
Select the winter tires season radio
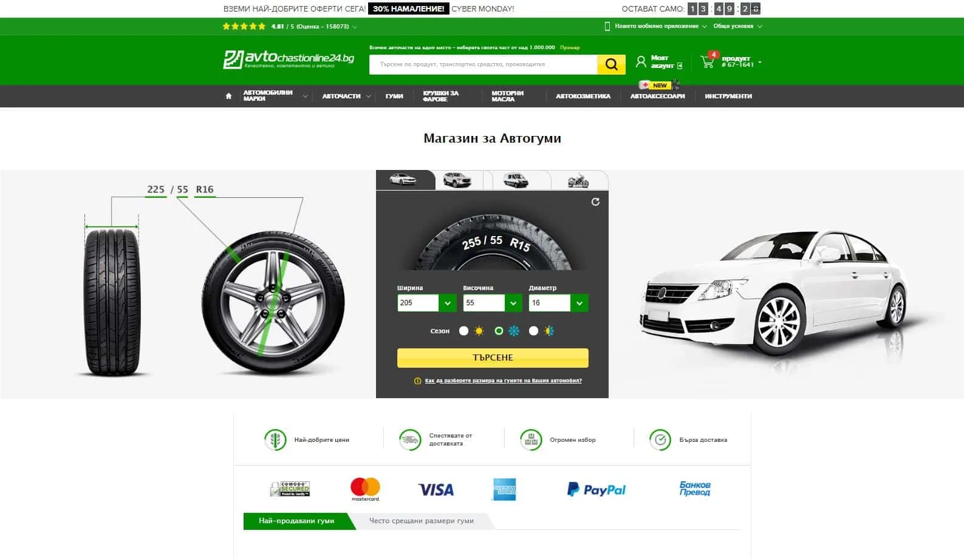click(x=499, y=331)
